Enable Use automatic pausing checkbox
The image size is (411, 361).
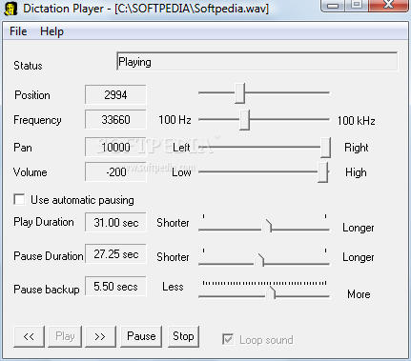19,200
